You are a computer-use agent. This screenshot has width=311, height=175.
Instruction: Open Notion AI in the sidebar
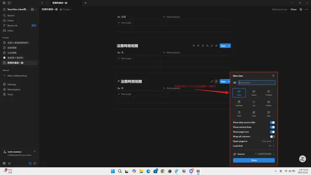point(19,26)
